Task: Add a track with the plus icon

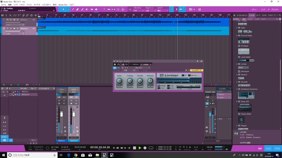Action: 36,15
